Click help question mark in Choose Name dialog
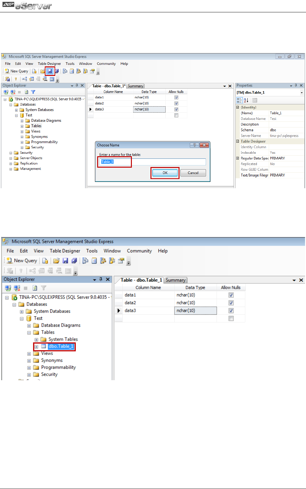 [x=194, y=145]
